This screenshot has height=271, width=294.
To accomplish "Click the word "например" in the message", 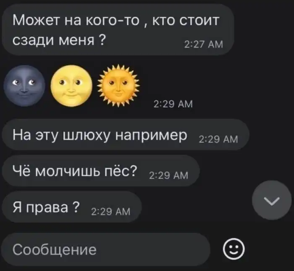I will [x=151, y=135].
